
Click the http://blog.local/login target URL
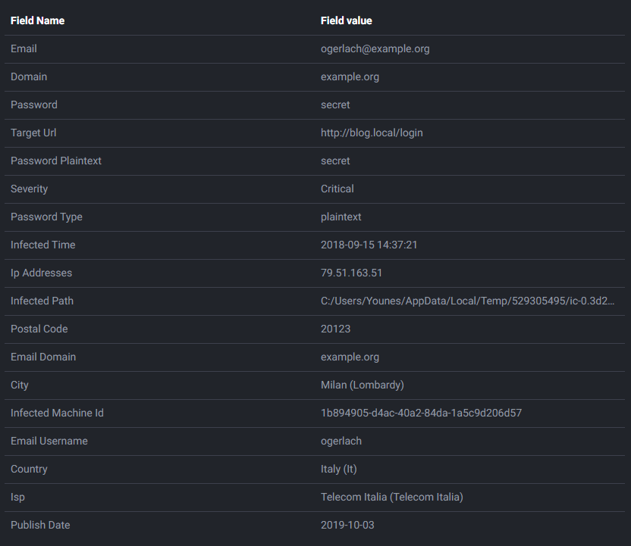point(372,133)
